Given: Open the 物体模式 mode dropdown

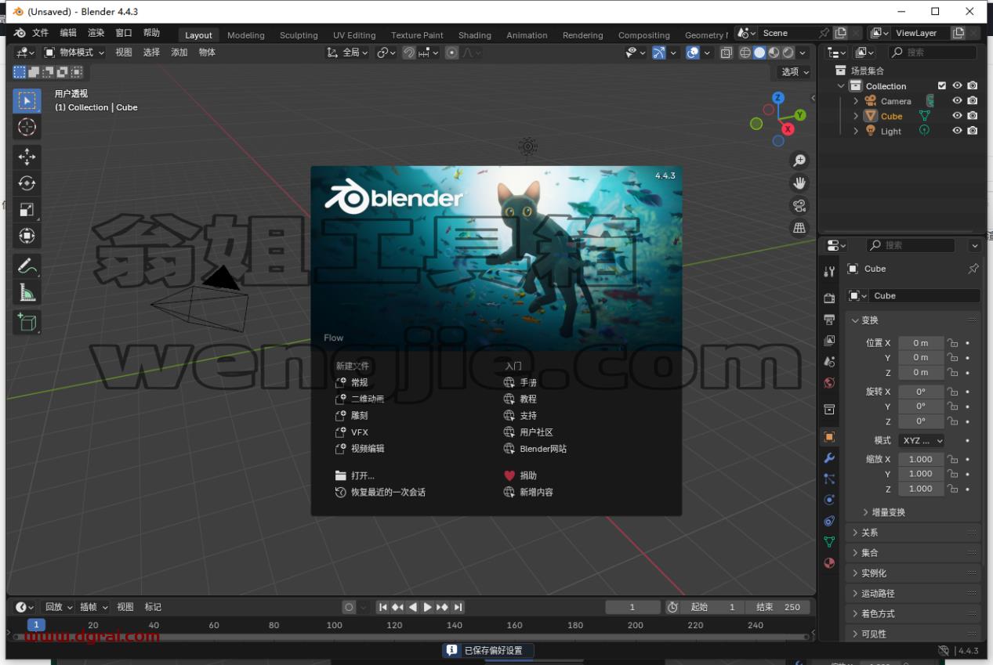Looking at the screenshot, I should 74,52.
